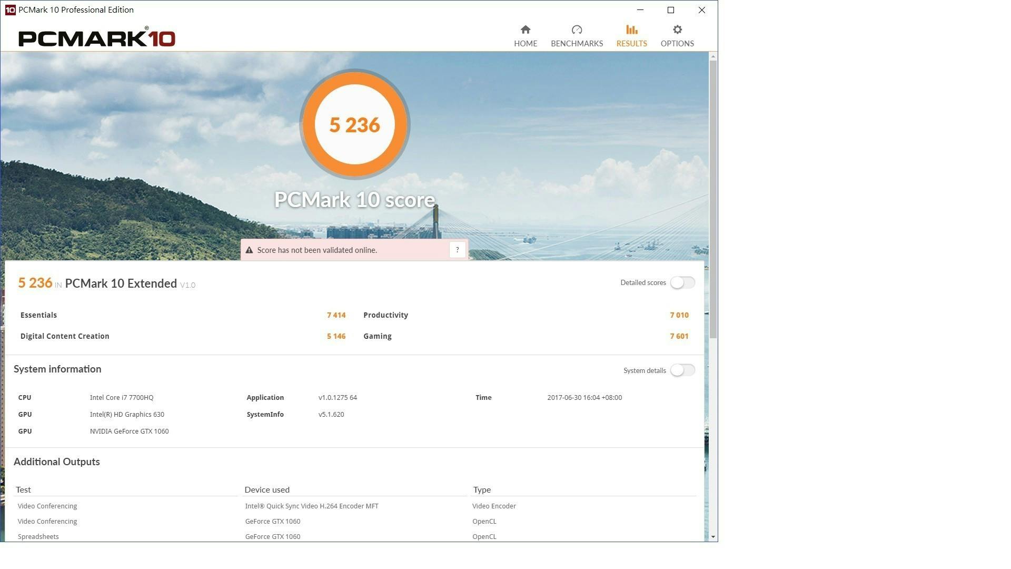Screen dimensions: 1011x569
Task: Click the scrollbar up arrow
Action: pos(713,56)
